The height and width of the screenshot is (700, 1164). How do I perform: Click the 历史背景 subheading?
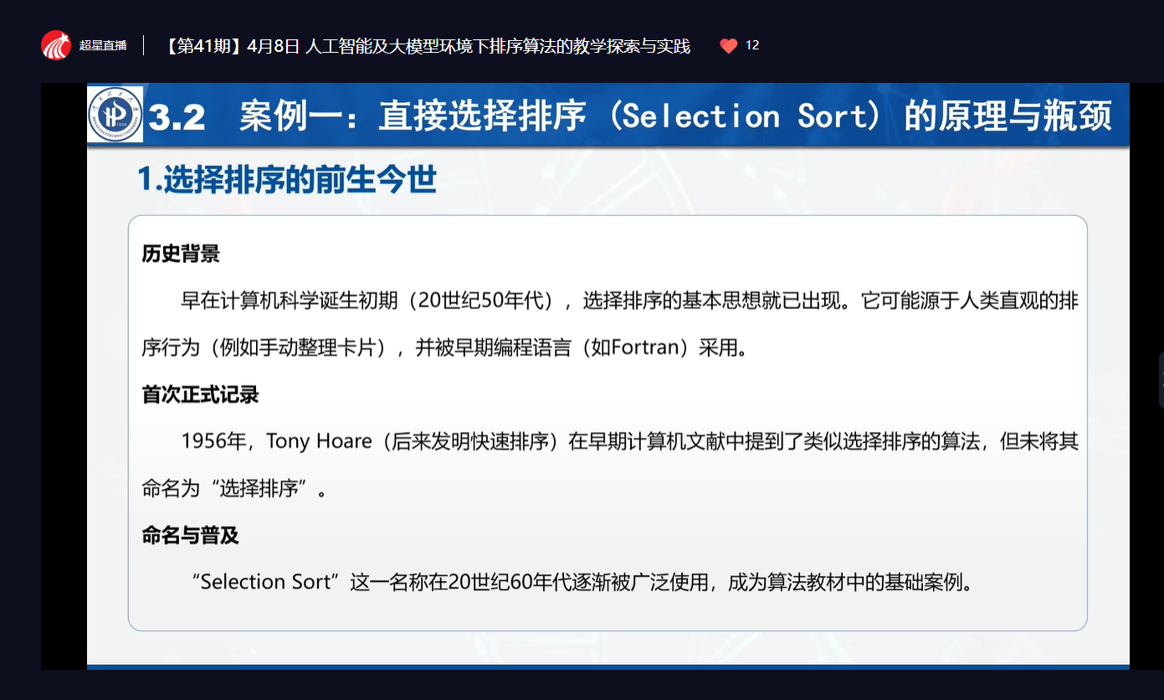pos(181,254)
